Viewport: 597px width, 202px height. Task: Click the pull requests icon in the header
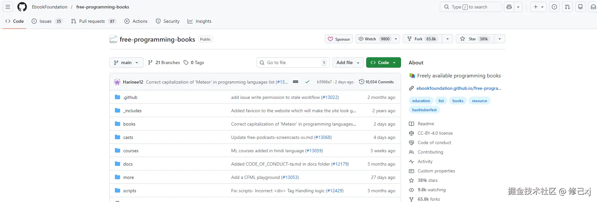567,7
